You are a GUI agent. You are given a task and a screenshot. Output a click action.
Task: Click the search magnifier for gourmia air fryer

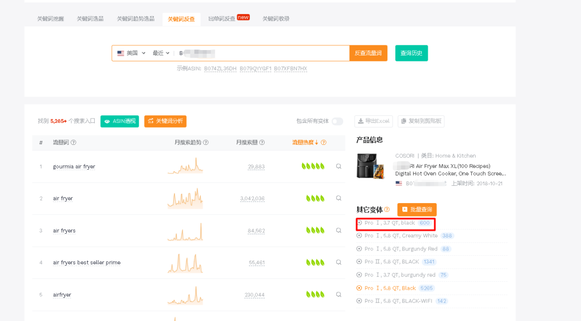[338, 166]
